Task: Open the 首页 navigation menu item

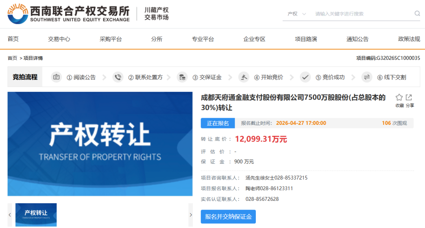Action: tap(13, 39)
